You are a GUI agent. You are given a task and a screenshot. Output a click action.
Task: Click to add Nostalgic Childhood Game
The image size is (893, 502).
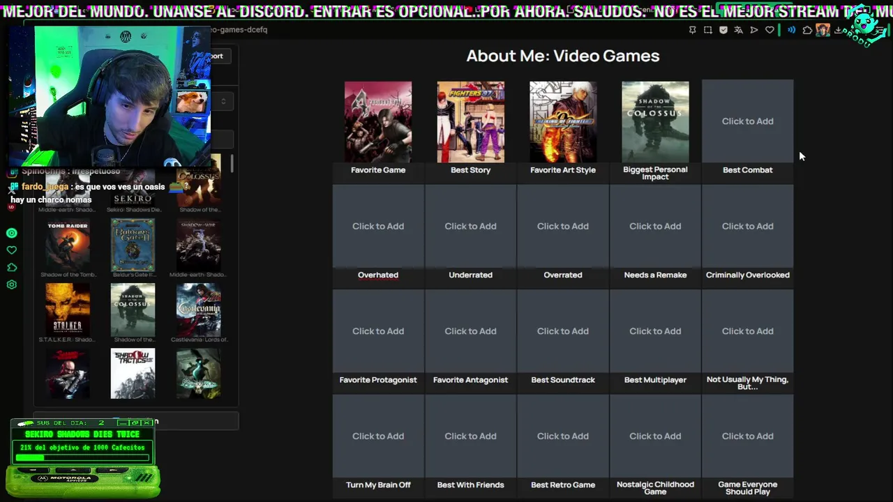[x=655, y=436]
